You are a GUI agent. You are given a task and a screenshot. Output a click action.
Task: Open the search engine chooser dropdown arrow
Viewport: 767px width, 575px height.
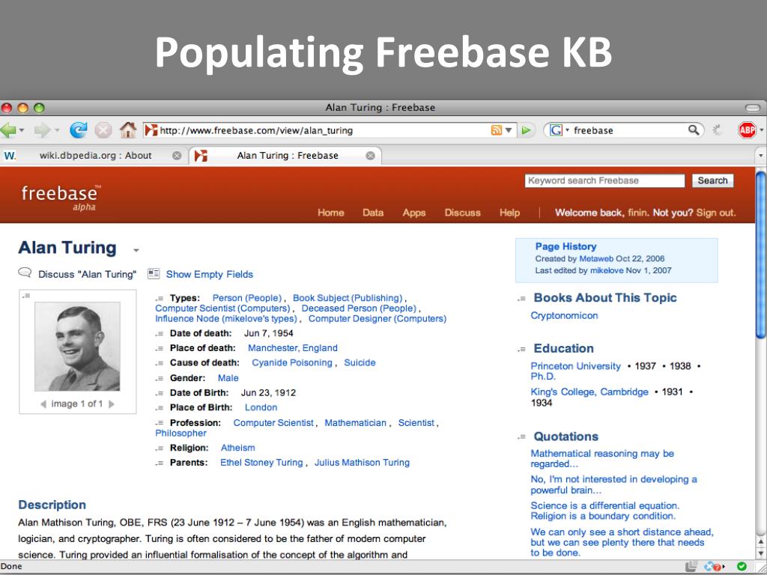[568, 130]
